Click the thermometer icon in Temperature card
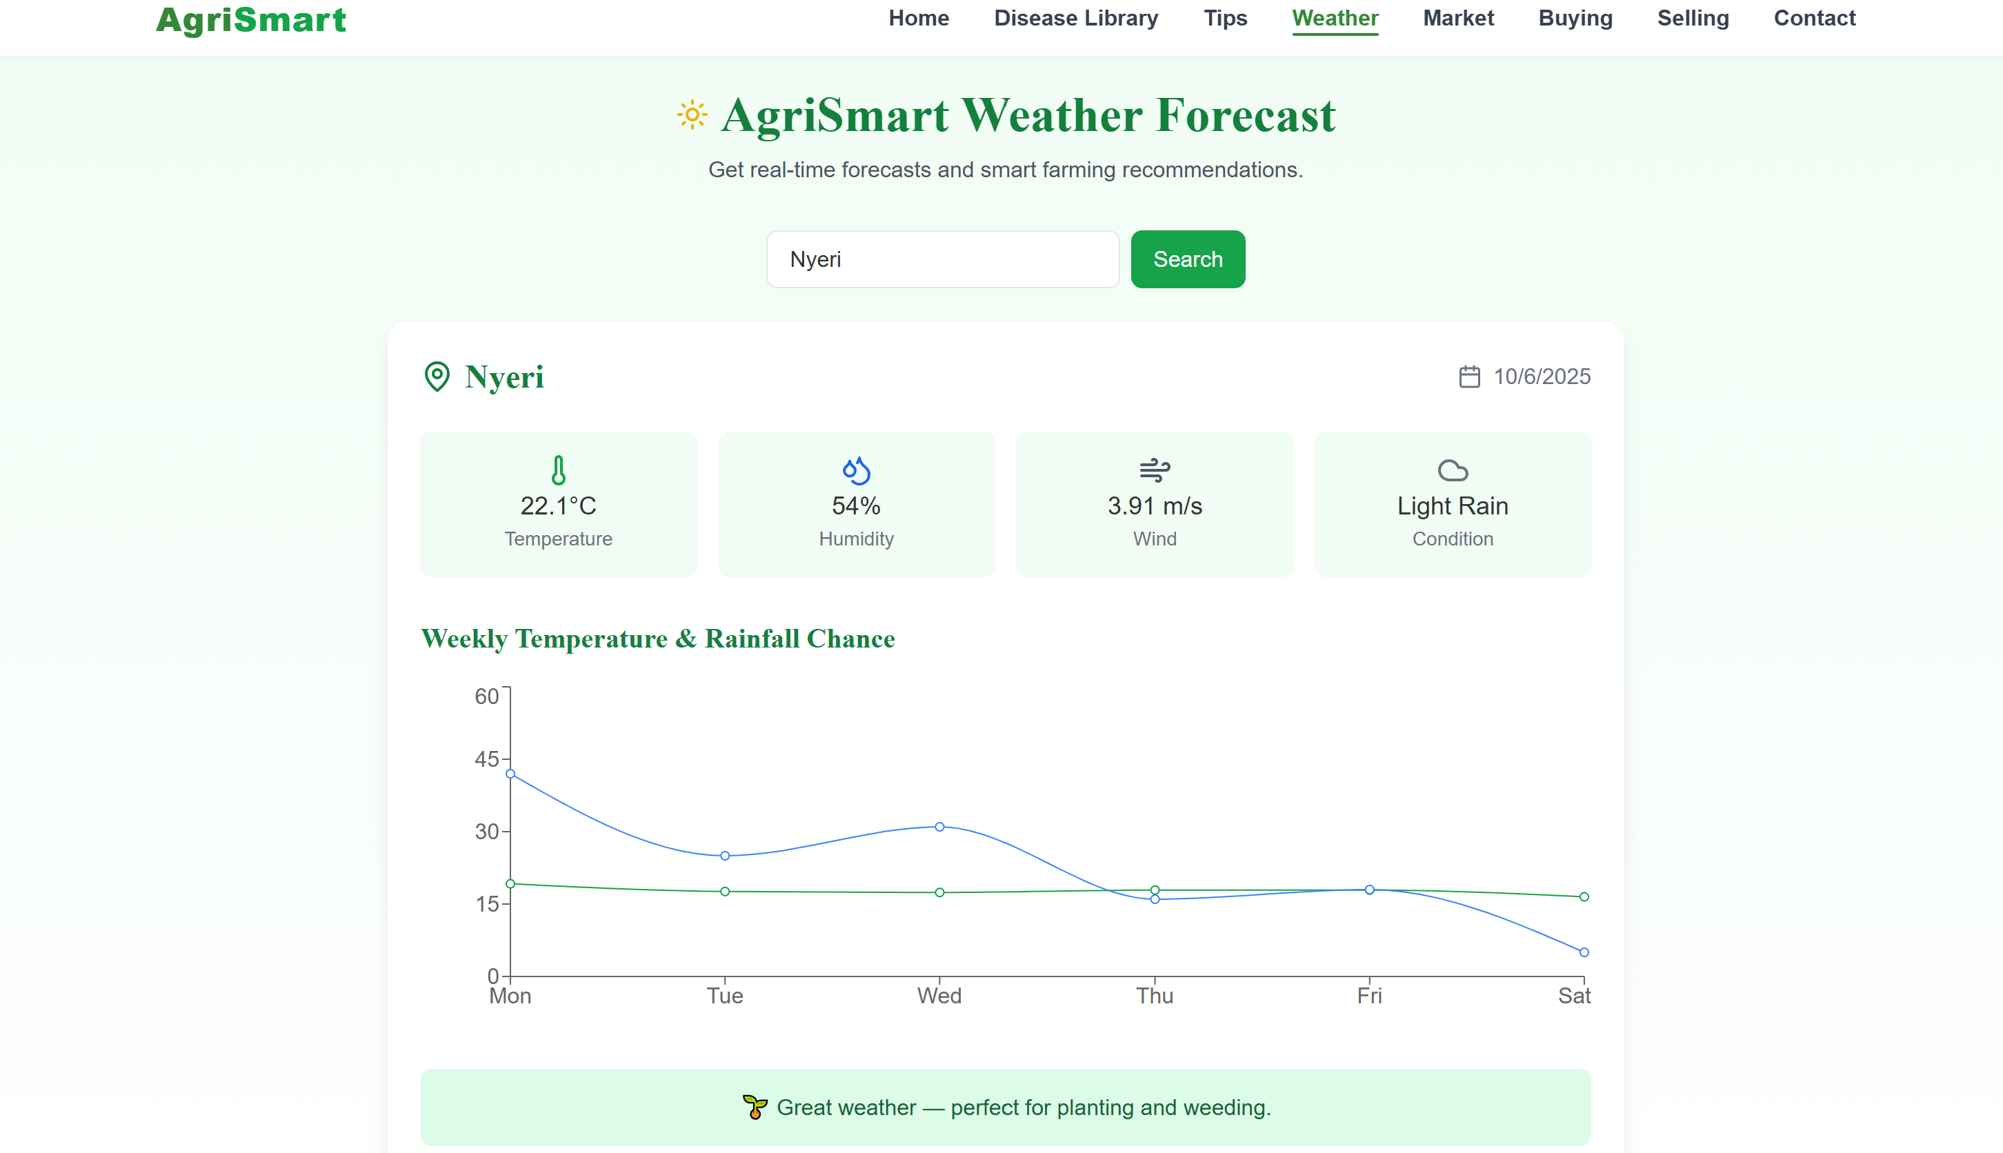The image size is (2003, 1153). [x=559, y=470]
